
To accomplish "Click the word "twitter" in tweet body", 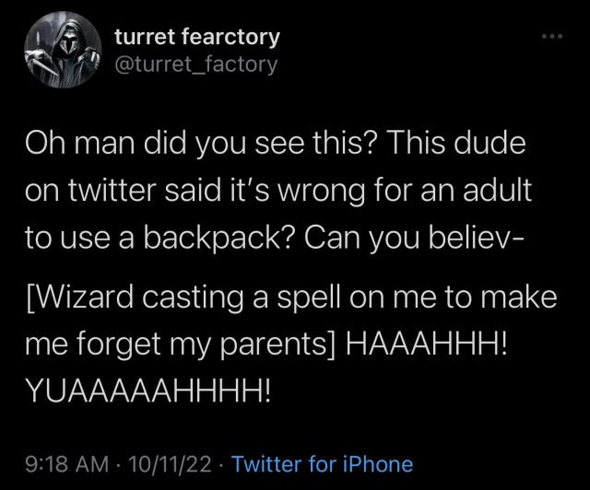I will point(112,192).
